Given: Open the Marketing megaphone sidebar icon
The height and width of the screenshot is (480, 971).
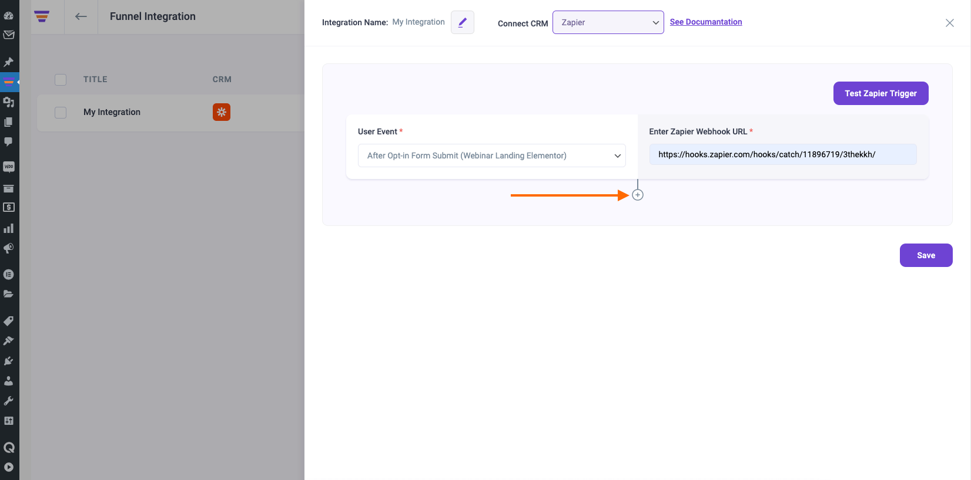Looking at the screenshot, I should 9,248.
